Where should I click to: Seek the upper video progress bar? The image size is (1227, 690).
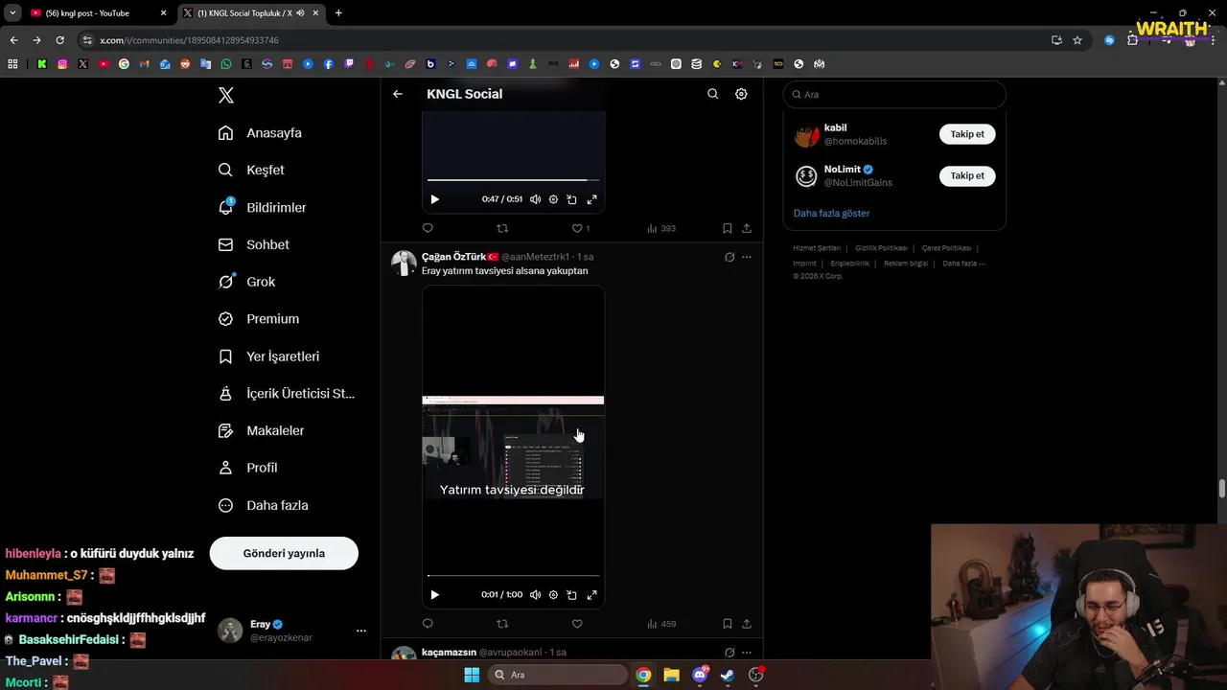tap(513, 179)
